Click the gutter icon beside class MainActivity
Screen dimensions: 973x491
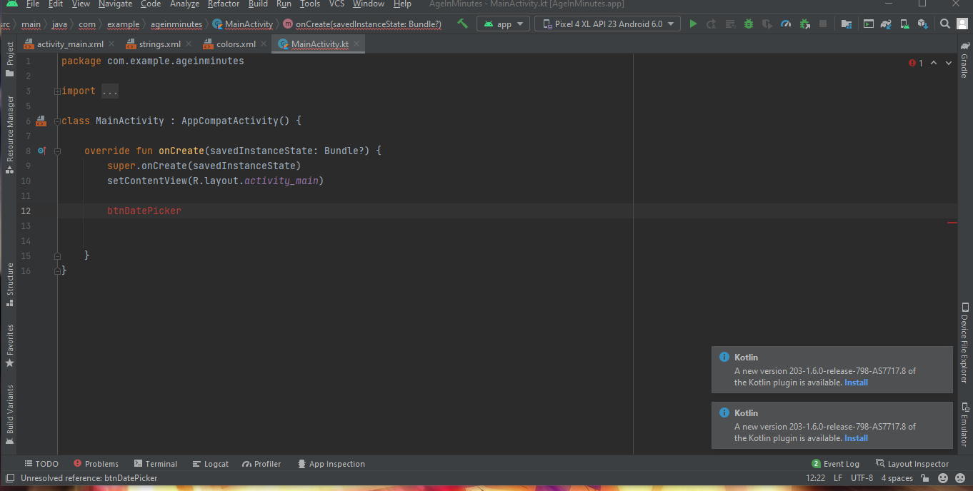41,121
